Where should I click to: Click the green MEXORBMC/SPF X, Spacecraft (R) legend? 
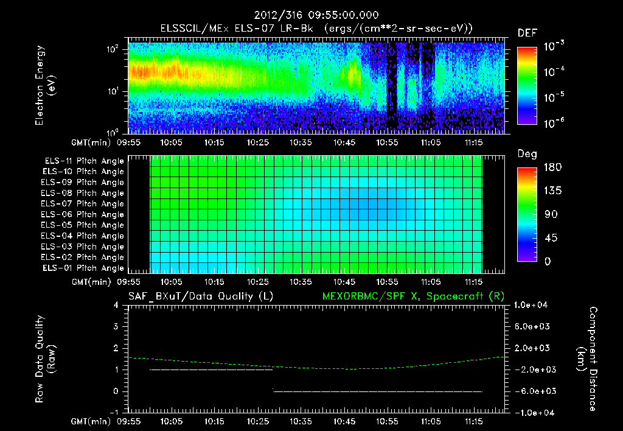pyautogui.click(x=413, y=296)
